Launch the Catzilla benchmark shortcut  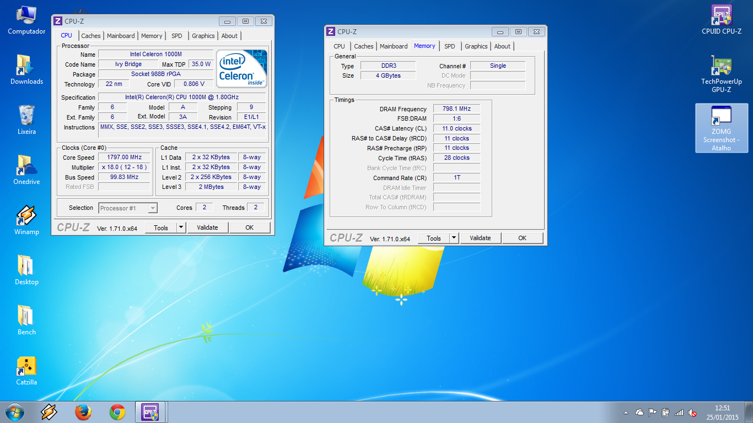[x=26, y=371]
